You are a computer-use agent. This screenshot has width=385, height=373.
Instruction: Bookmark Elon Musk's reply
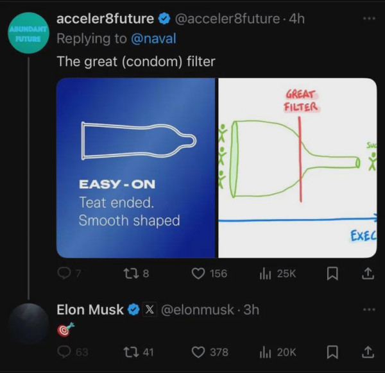pyautogui.click(x=333, y=352)
